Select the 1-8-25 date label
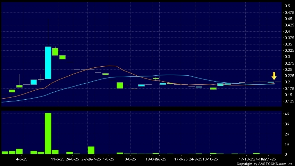 (109, 159)
